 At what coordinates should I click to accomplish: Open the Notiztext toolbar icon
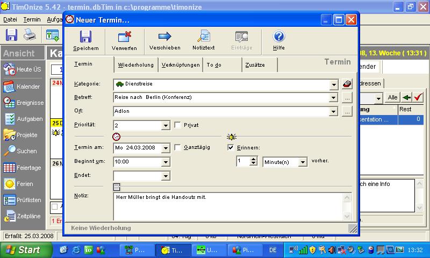click(x=204, y=37)
